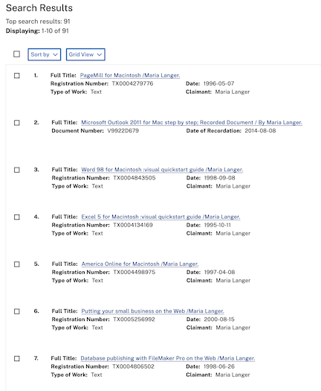Image resolution: width=321 pixels, height=391 pixels.
Task: Tick checkbox for Putting your small business result
Action: (16, 311)
